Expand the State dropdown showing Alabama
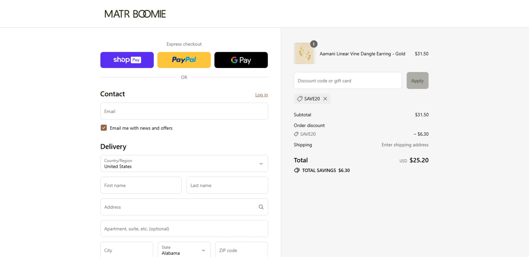The height and width of the screenshot is (257, 529). tap(184, 250)
